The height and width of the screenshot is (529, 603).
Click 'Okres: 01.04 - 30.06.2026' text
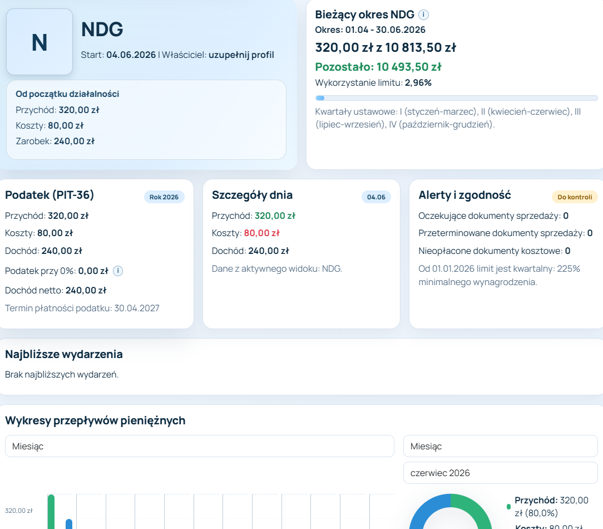[x=370, y=30]
